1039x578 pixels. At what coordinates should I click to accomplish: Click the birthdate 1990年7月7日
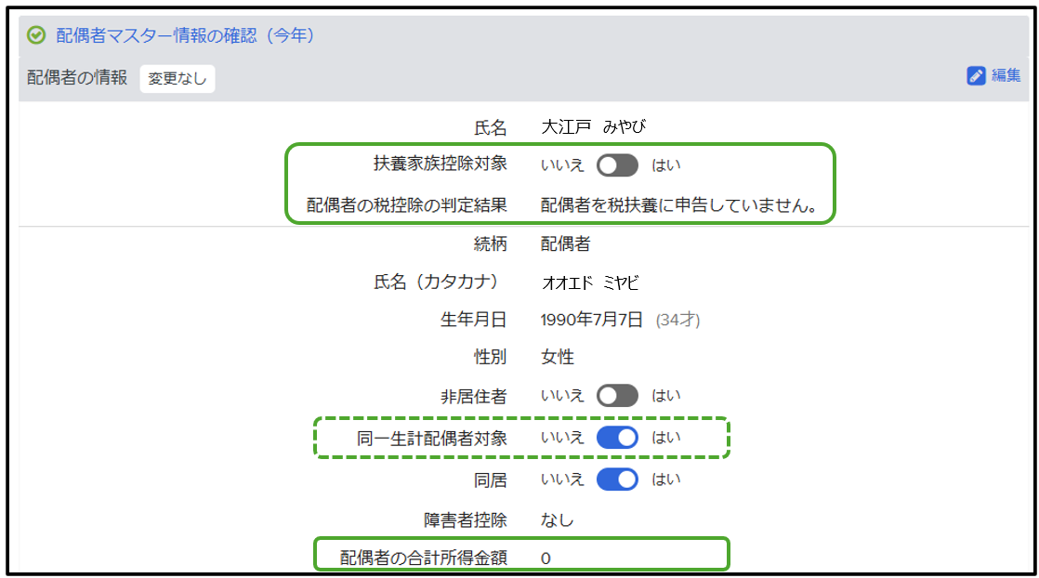[592, 320]
